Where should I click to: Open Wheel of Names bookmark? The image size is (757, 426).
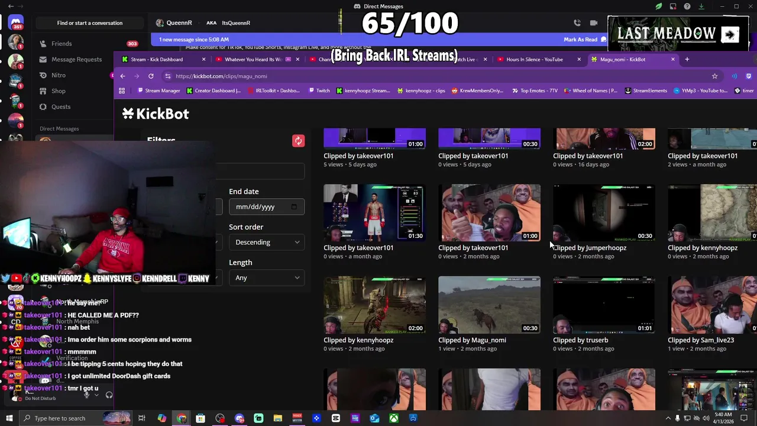[x=591, y=91]
